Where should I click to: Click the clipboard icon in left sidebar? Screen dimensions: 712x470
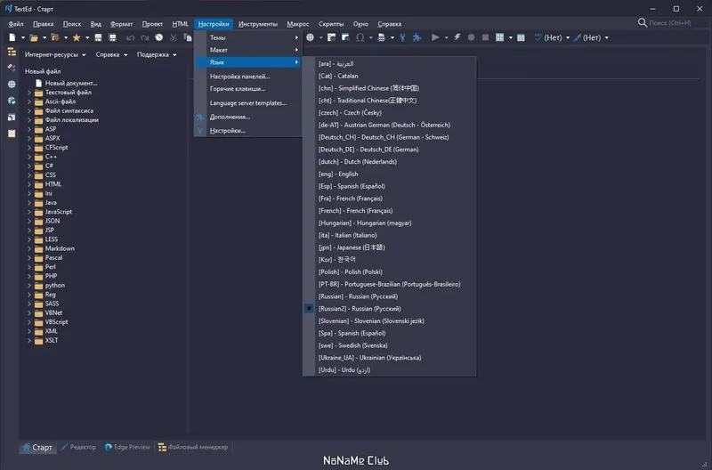click(12, 133)
